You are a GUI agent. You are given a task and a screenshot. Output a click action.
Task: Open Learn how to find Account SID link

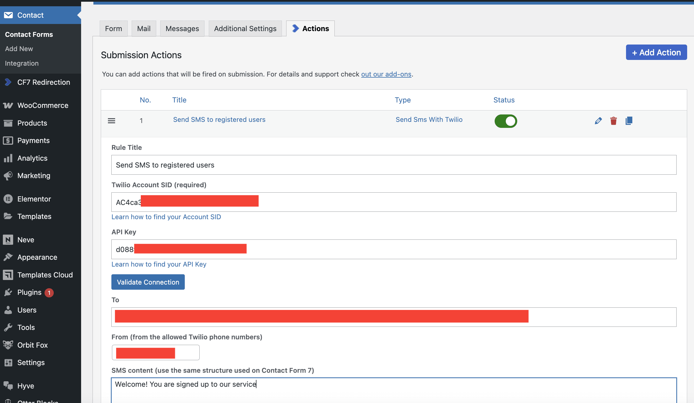pyautogui.click(x=166, y=217)
